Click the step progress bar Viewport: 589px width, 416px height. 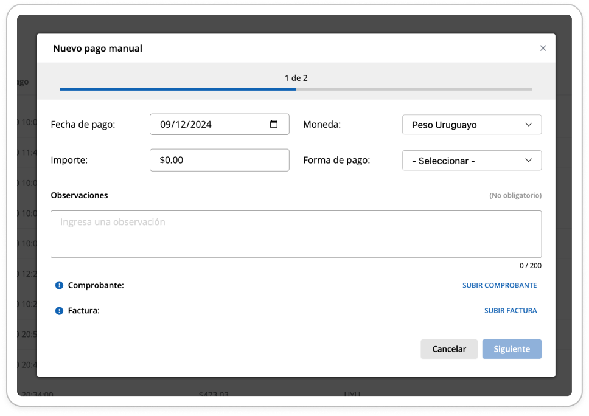[296, 89]
